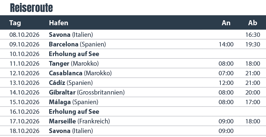Open the Casablanca (Marokko) entry
266x137 pixels.
pos(80,73)
